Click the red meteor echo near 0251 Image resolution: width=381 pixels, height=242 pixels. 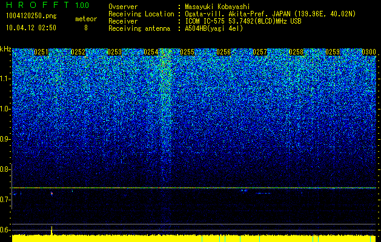tap(51, 194)
